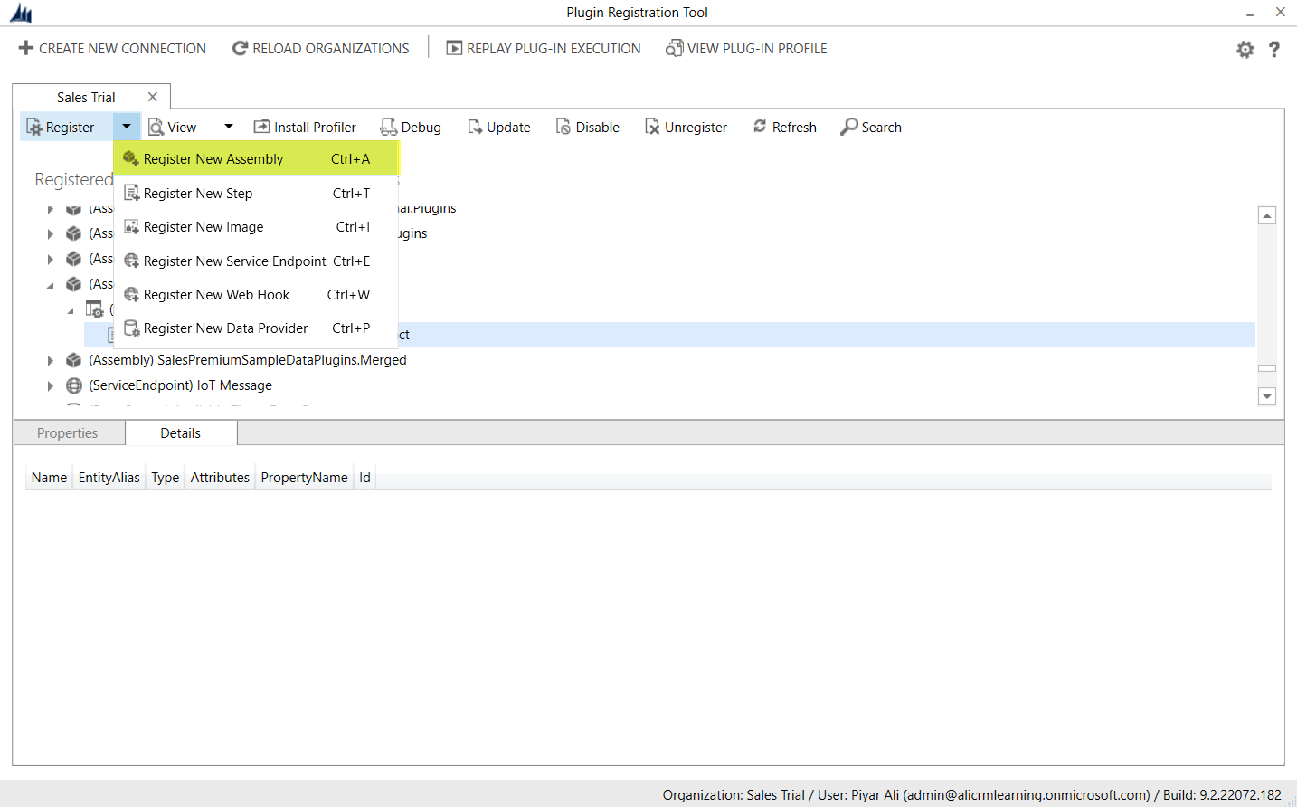Image resolution: width=1297 pixels, height=807 pixels.
Task: Click Register New Service Endpoint icon
Action: (x=131, y=261)
